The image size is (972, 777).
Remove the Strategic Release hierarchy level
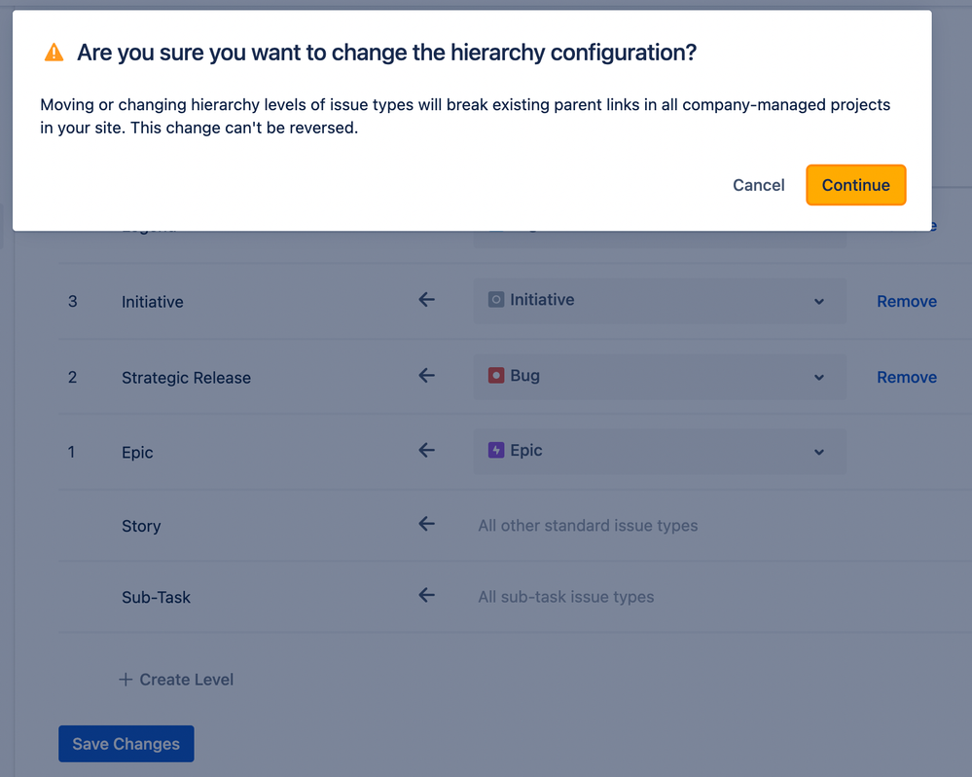tap(906, 377)
